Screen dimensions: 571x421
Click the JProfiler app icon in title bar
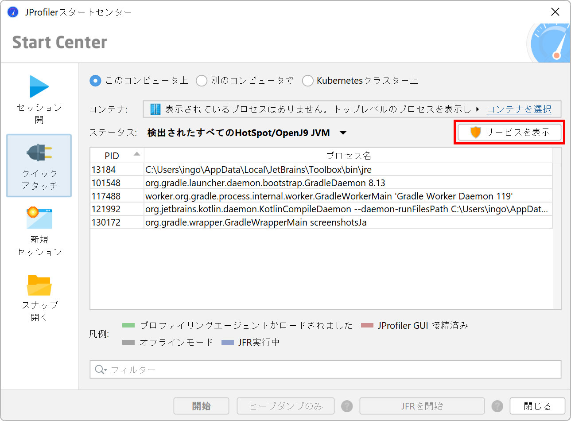point(13,12)
